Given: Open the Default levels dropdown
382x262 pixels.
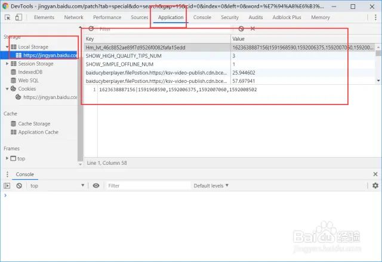Looking at the screenshot, I should click(211, 186).
